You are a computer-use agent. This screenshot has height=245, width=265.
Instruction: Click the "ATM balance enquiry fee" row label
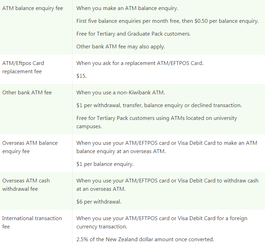[33, 8]
